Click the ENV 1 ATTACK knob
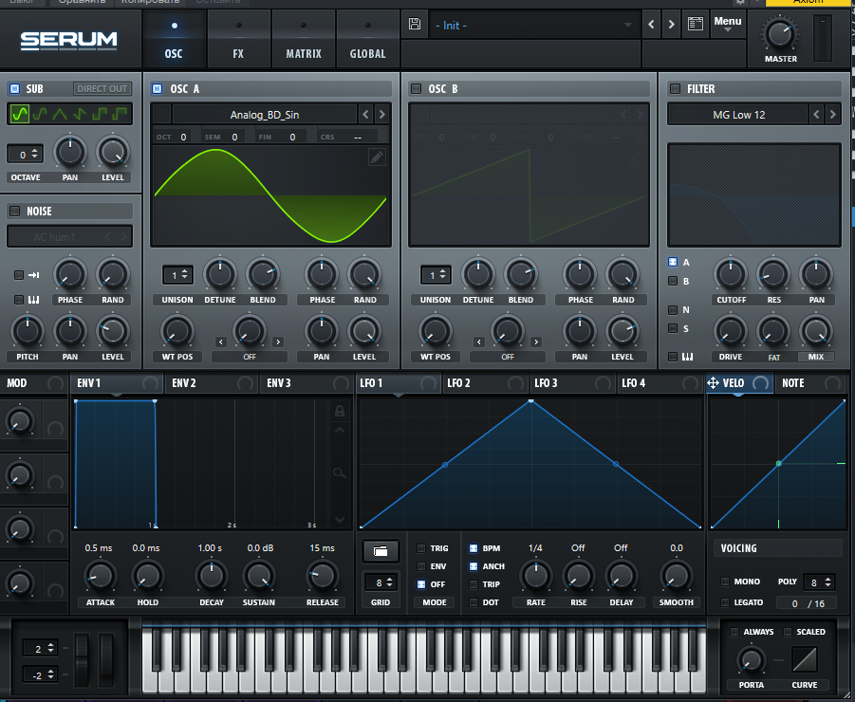 tap(101, 576)
